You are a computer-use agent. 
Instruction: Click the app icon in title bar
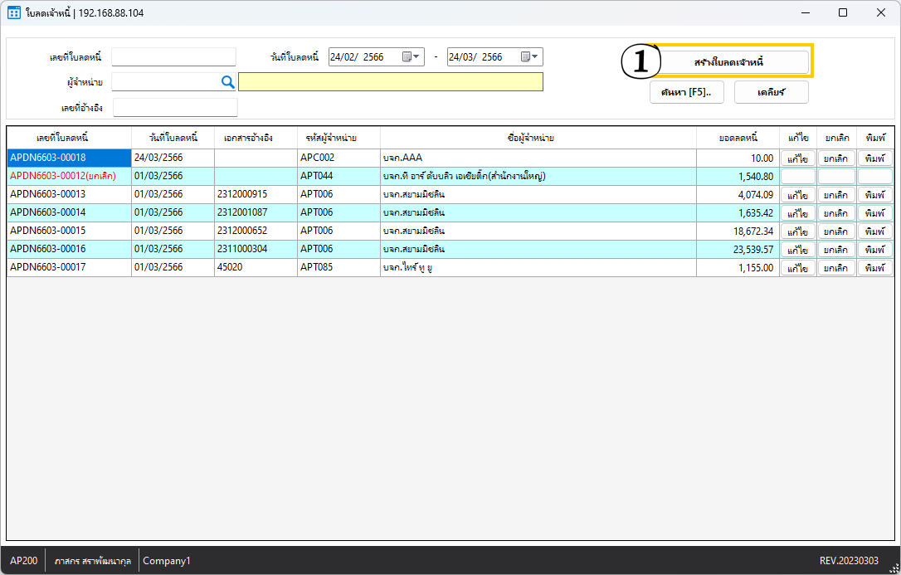(14, 12)
